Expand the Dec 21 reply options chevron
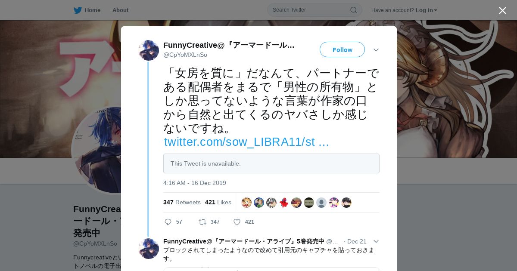This screenshot has height=271, width=517. click(x=376, y=241)
